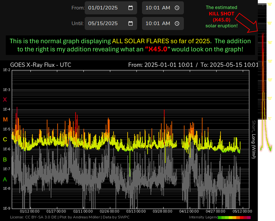Screen dimensions: 275x221
Task: Click the '01/27 00:00' x-axis label
Action: pyautogui.click(x=56, y=211)
